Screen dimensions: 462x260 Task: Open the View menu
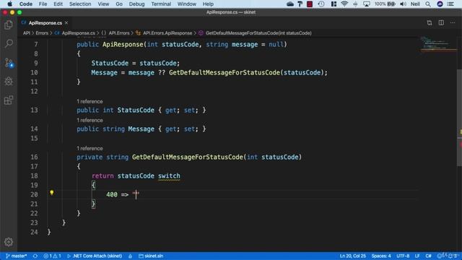[103, 4]
